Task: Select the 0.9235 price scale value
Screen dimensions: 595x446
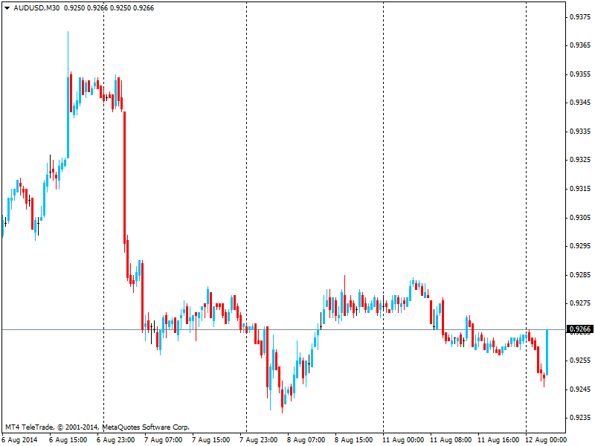Action: point(579,417)
